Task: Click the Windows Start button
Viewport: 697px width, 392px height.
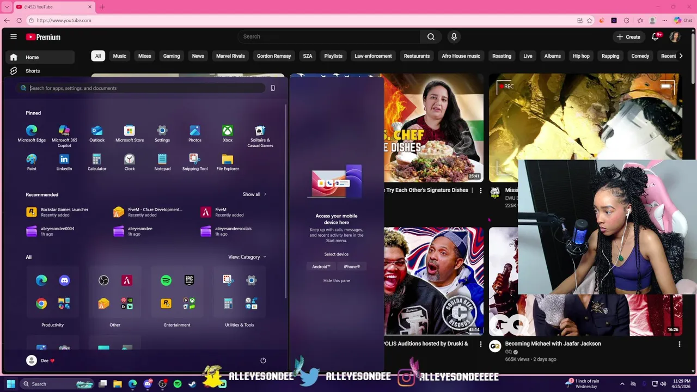Action: point(11,384)
